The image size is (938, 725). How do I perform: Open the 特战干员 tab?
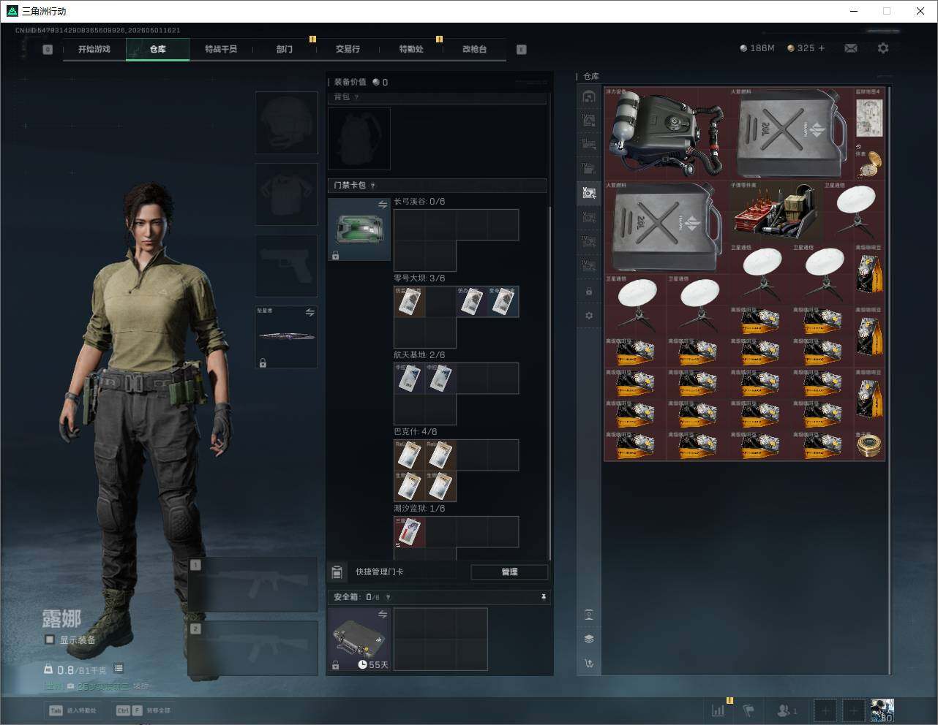221,49
